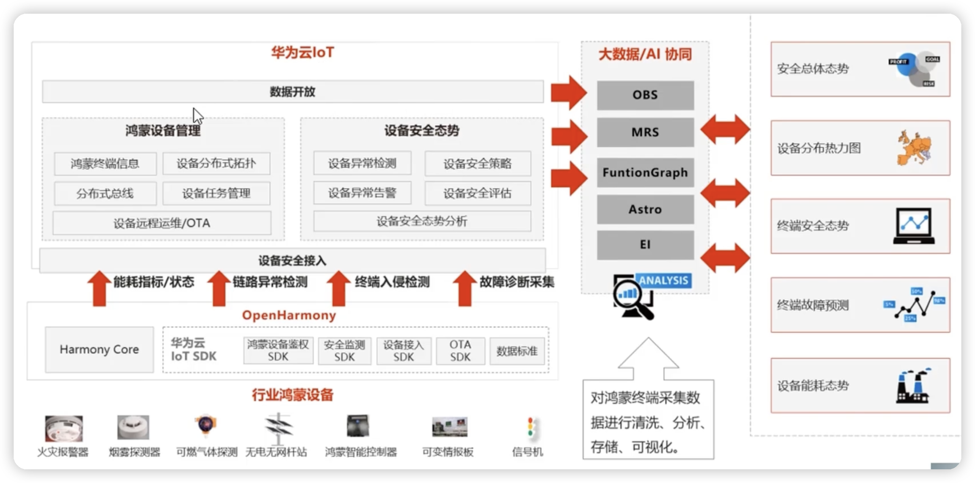Click the factory energy consumption icon
Image resolution: width=975 pixels, height=483 pixels.
tap(913, 386)
